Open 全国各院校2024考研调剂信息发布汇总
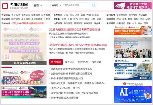Image resolution: width=153 pixels, height=105 pixels. point(71,69)
